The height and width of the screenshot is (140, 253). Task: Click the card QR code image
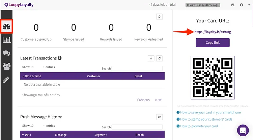click(x=213, y=78)
